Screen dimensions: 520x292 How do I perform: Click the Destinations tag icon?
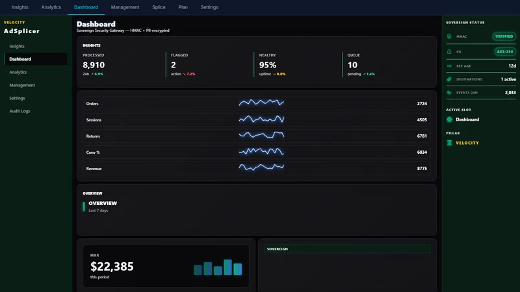tap(449, 79)
